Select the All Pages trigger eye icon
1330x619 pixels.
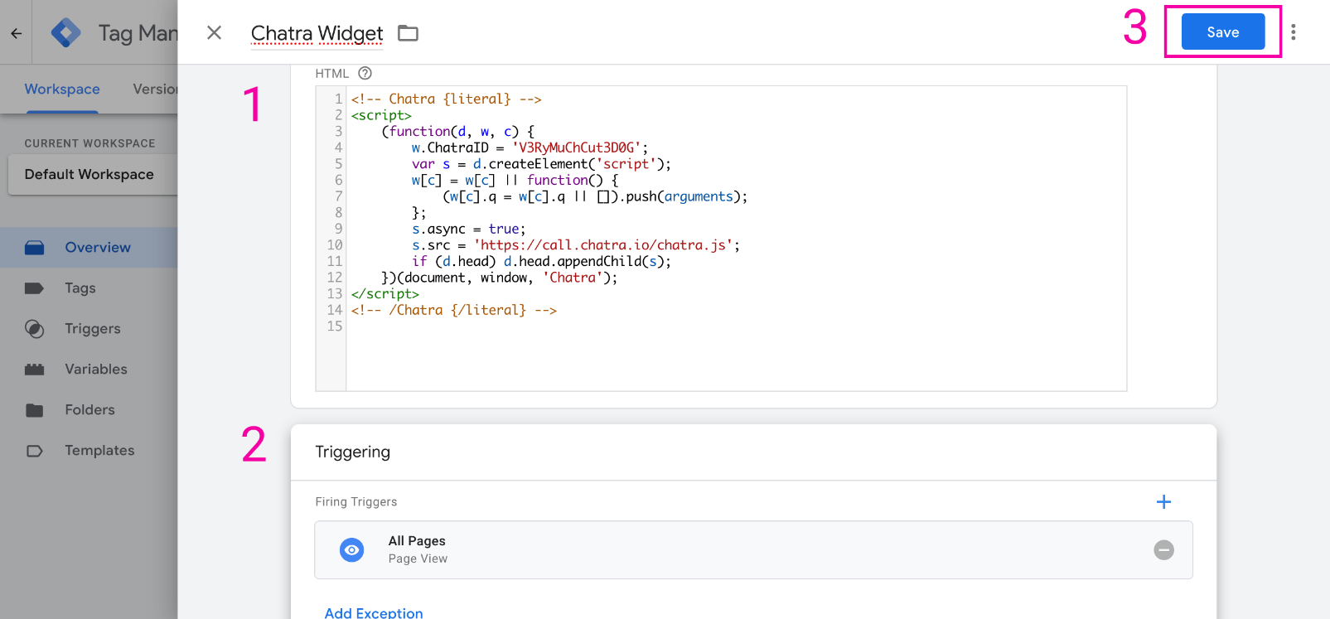point(352,549)
